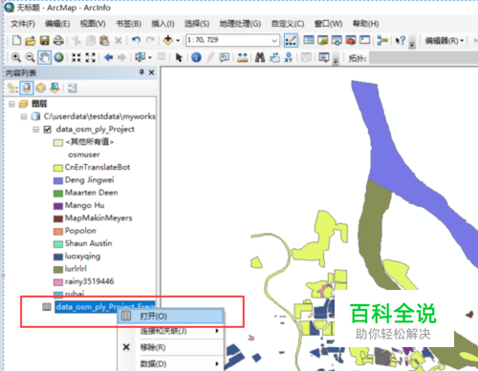Image resolution: width=478 pixels, height=371 pixels.
Task: Collapse the data_osm_ply_Project layer legend
Action: [x=36, y=130]
